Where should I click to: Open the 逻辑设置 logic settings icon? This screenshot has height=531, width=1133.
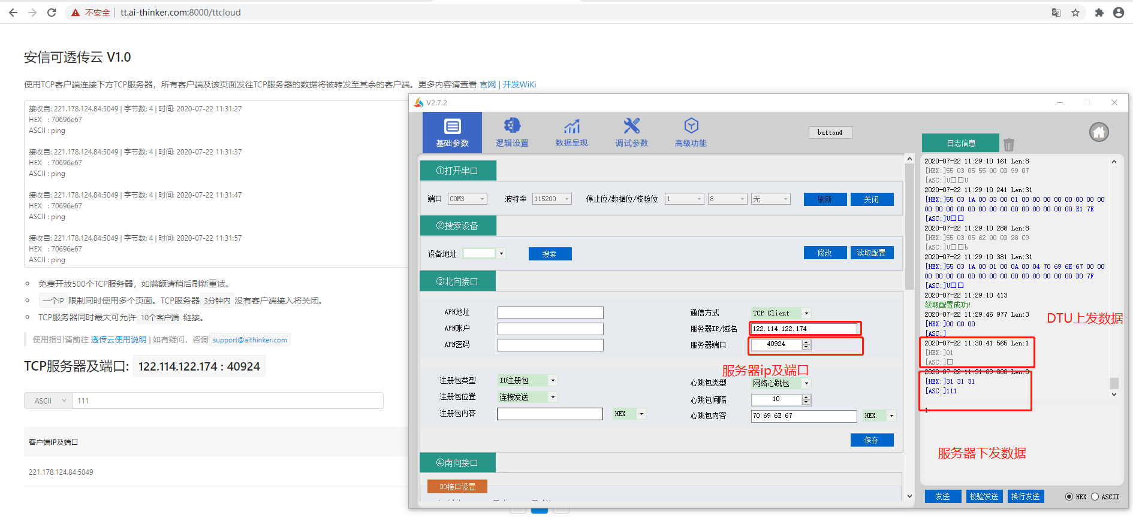pos(511,126)
